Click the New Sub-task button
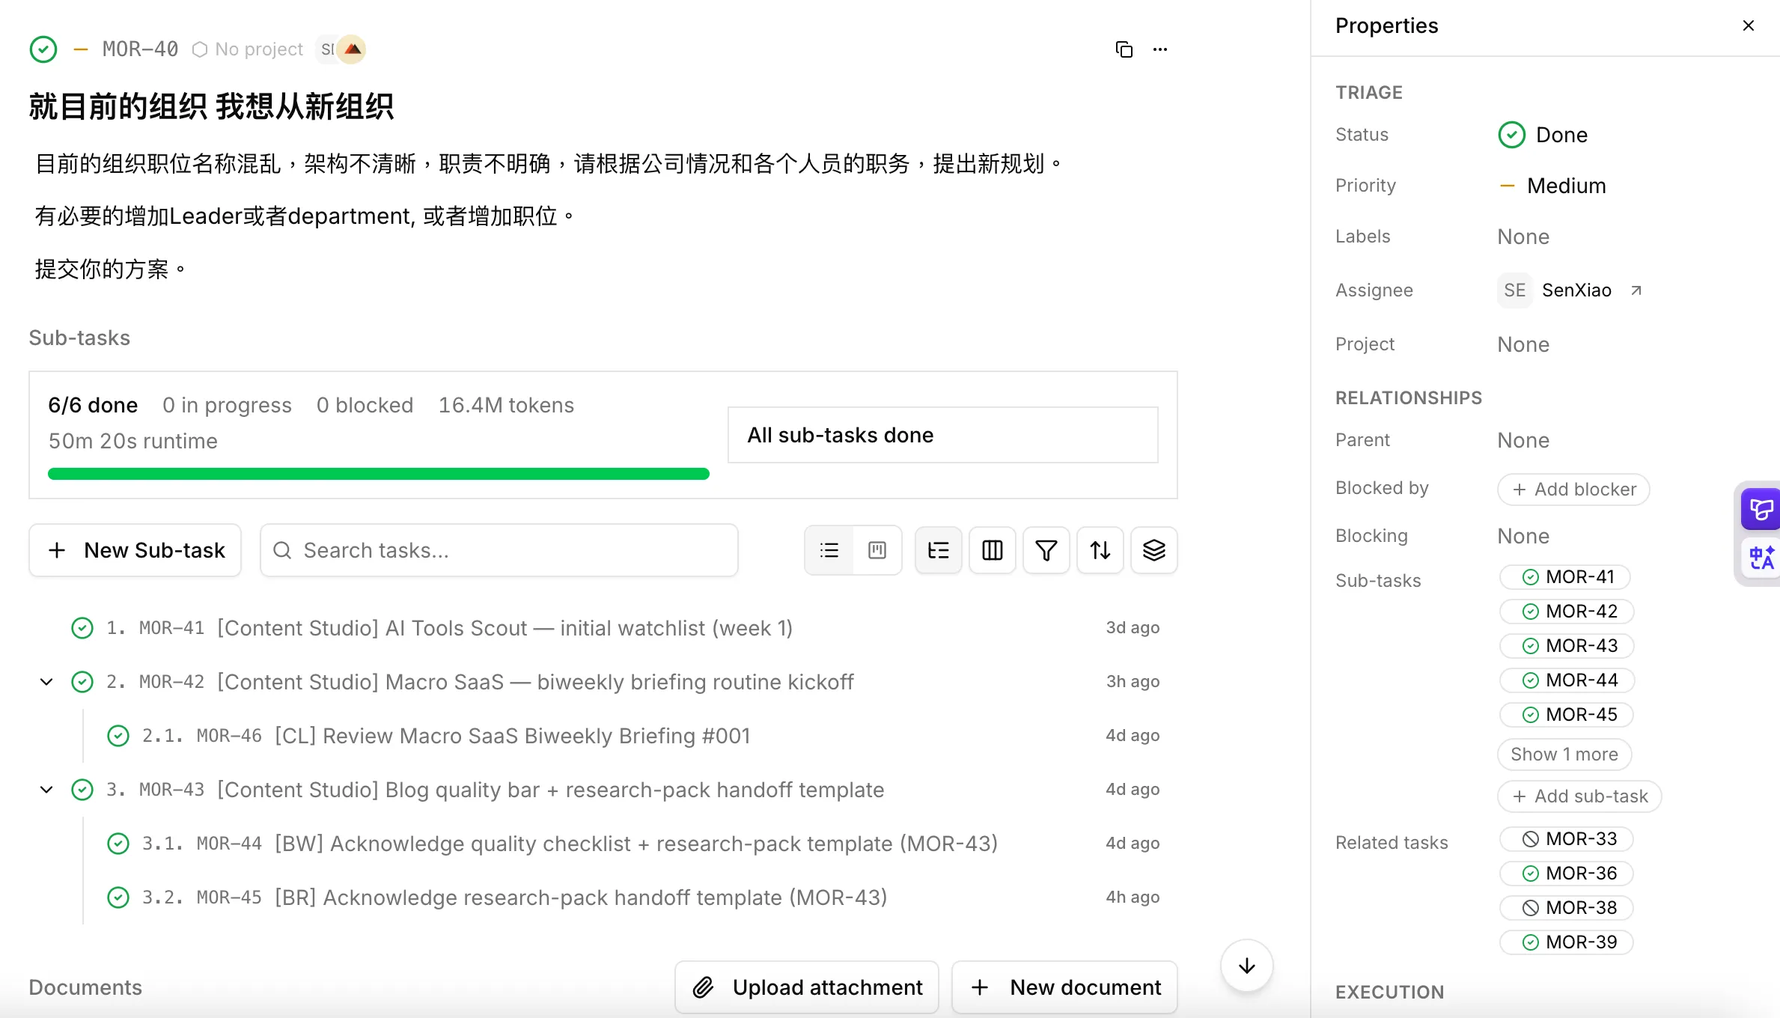Image resolution: width=1780 pixels, height=1018 pixels. click(135, 550)
